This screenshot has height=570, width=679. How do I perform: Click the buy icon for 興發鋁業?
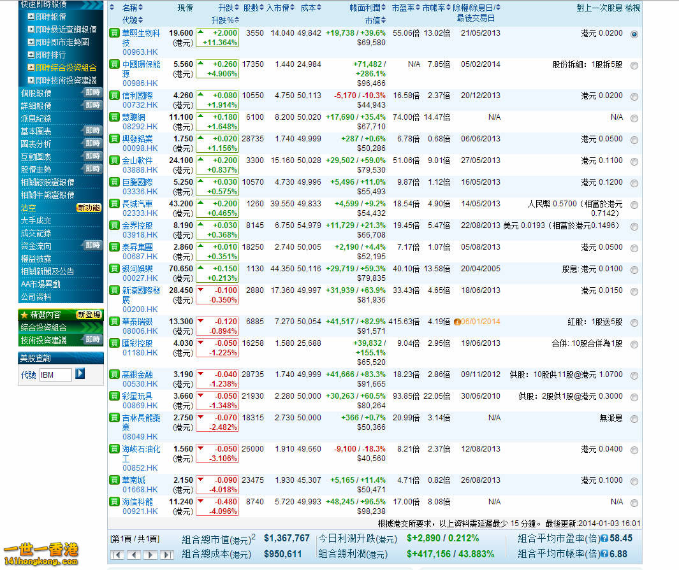[114, 138]
